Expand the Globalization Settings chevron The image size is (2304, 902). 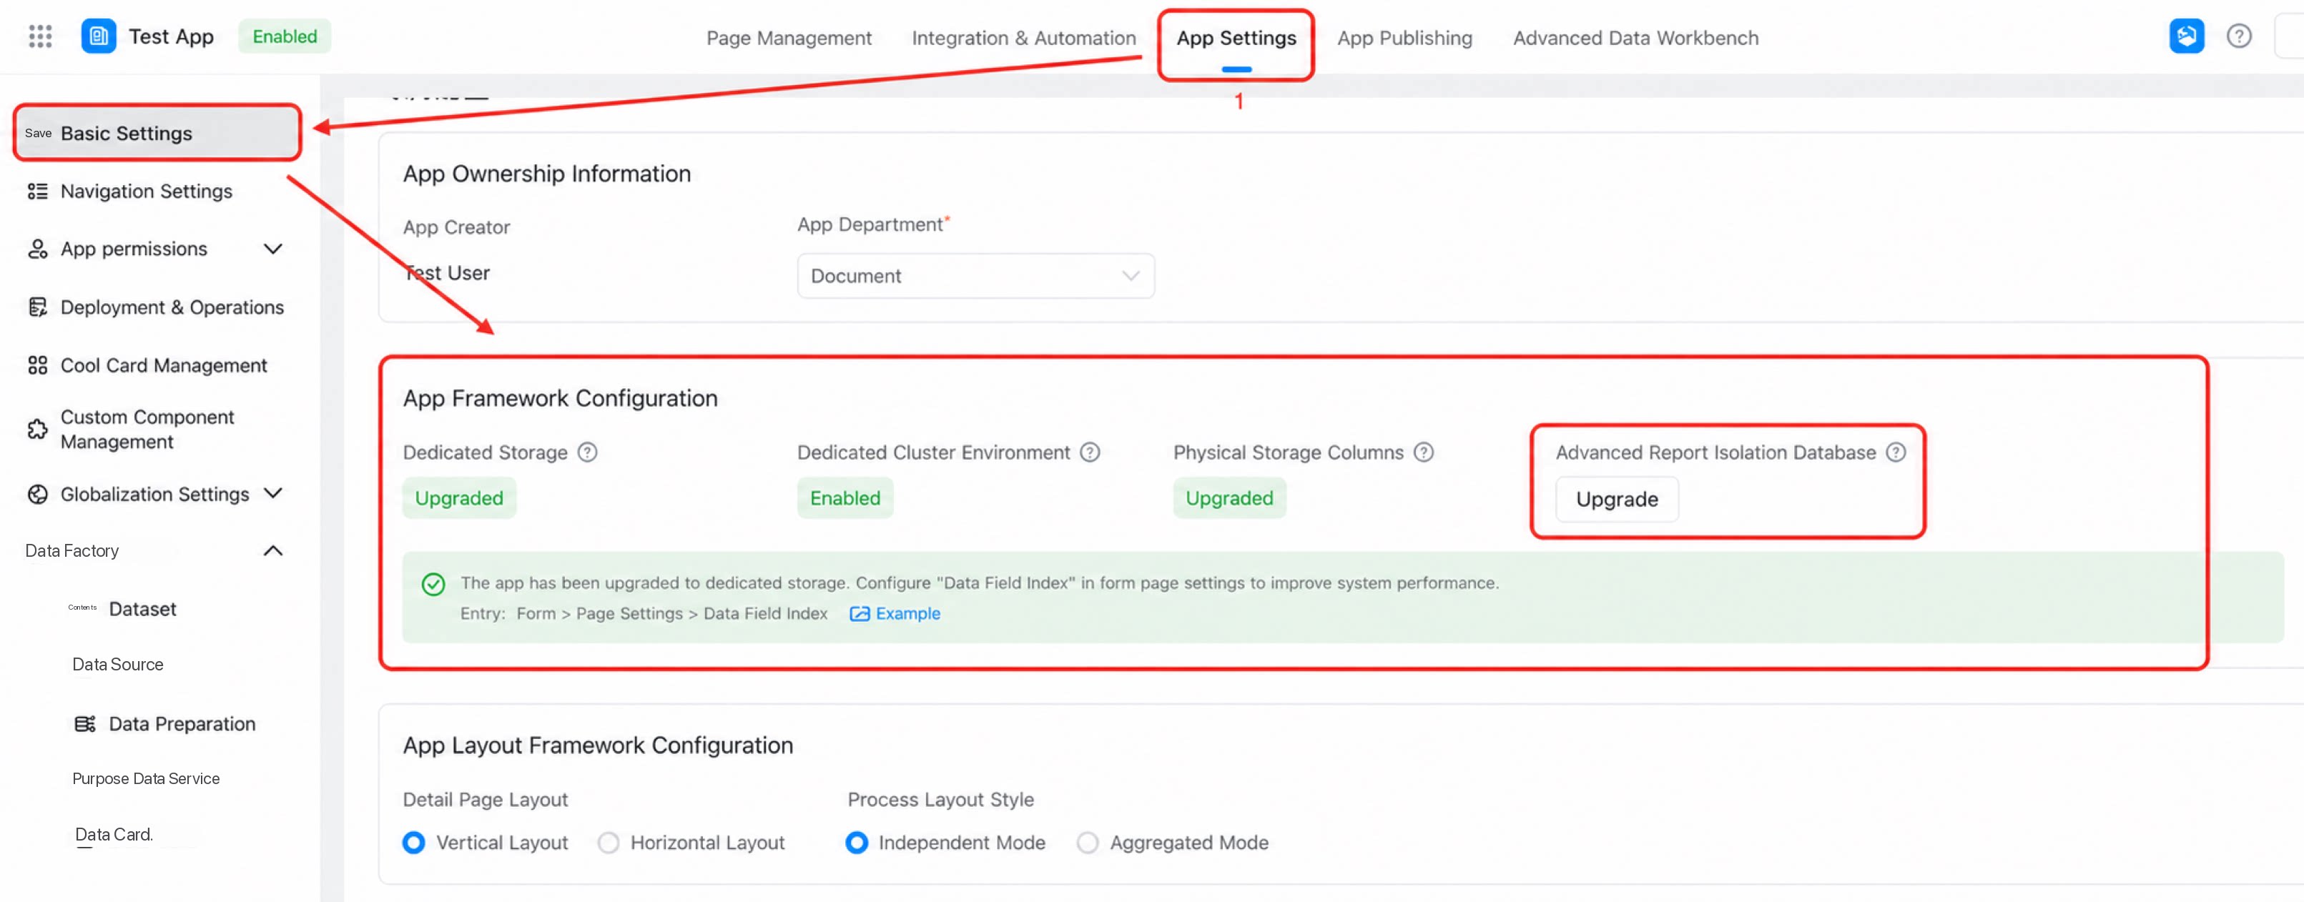pos(272,493)
